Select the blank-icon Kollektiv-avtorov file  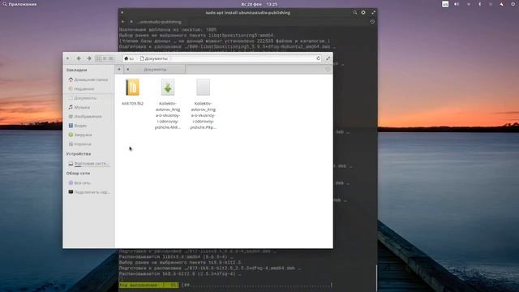pos(203,88)
